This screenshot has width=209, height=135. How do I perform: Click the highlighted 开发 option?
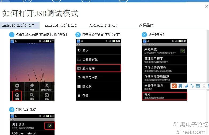(x=165, y=96)
